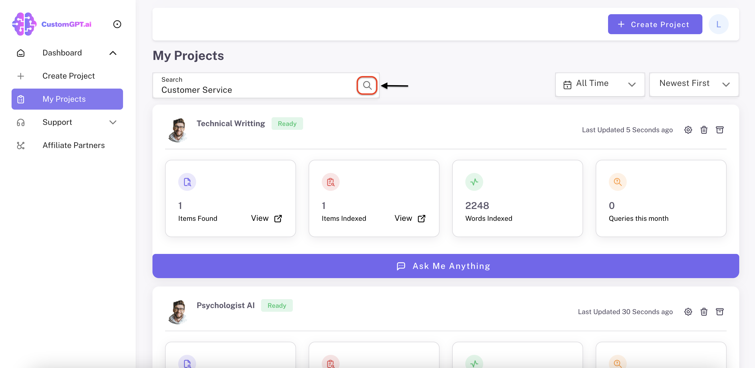
Task: Open the All Time date dropdown
Action: click(x=600, y=84)
